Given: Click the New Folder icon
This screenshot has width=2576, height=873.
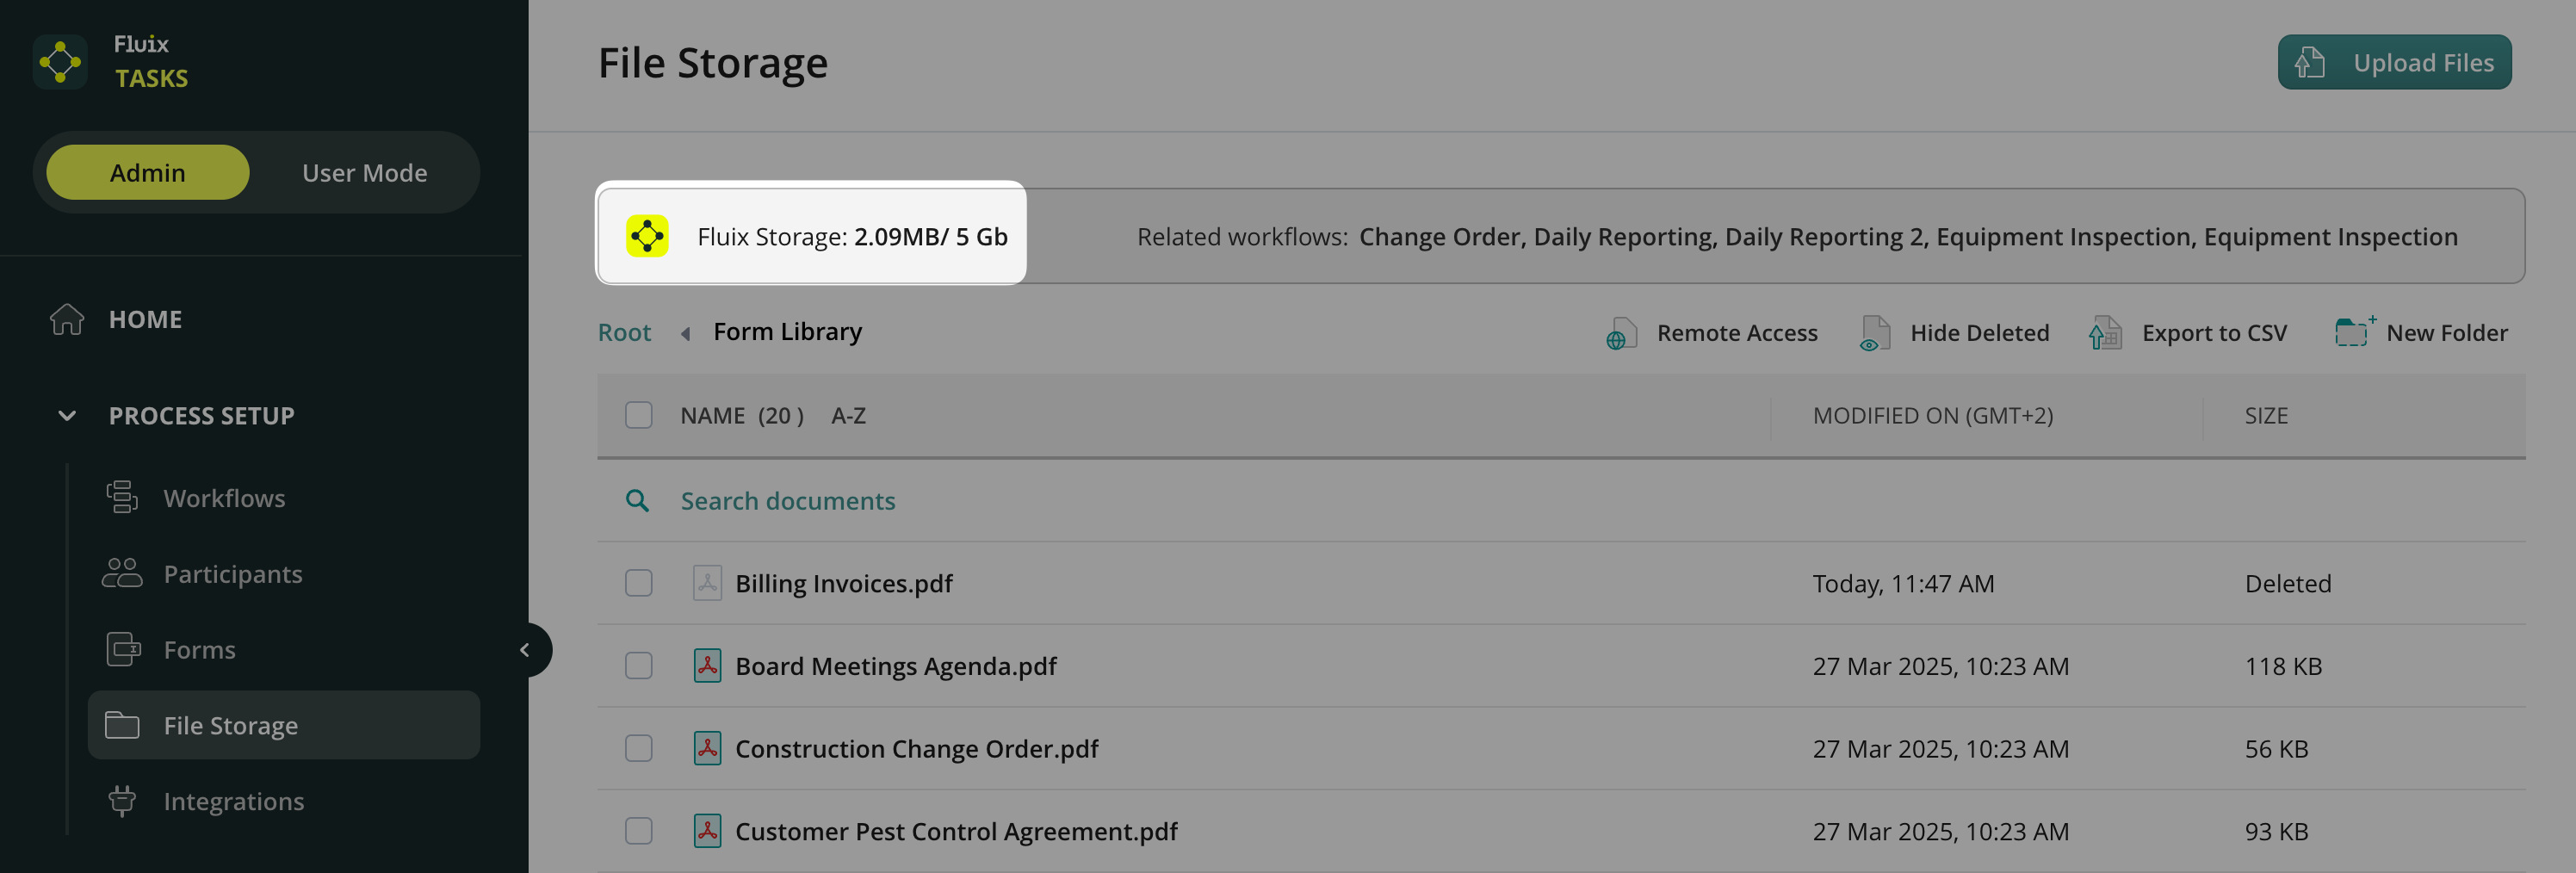Looking at the screenshot, I should pos(2353,332).
